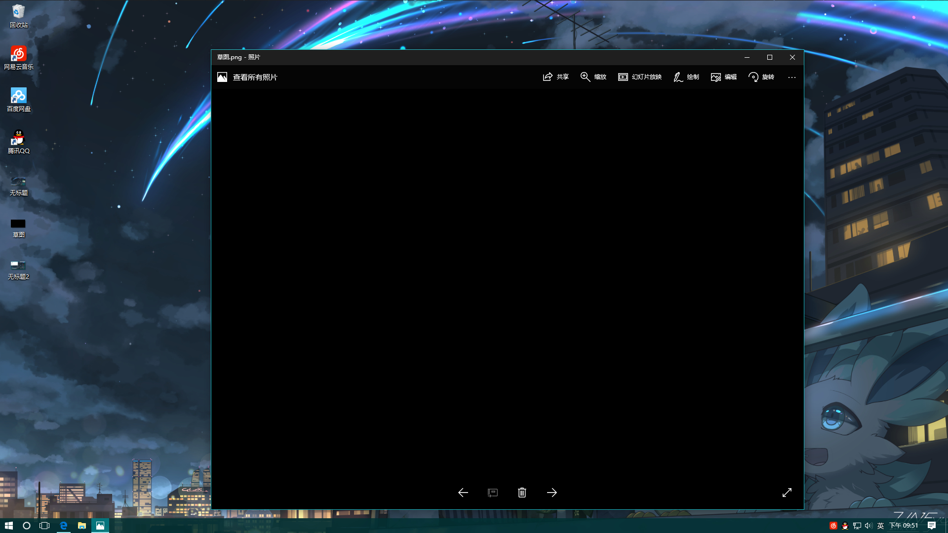Select the Tencent QQ (腾讯QQ) desktop icon
948x533 pixels.
pyautogui.click(x=19, y=142)
